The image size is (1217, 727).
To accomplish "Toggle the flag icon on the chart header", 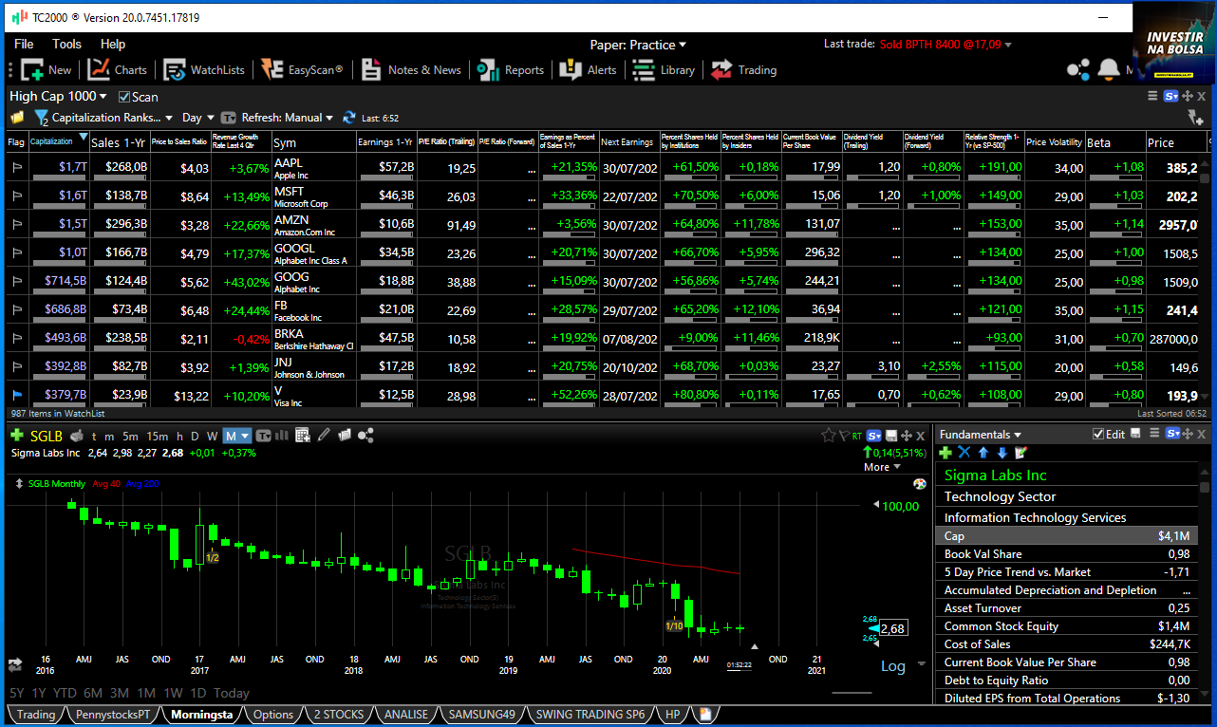I will pyautogui.click(x=844, y=436).
